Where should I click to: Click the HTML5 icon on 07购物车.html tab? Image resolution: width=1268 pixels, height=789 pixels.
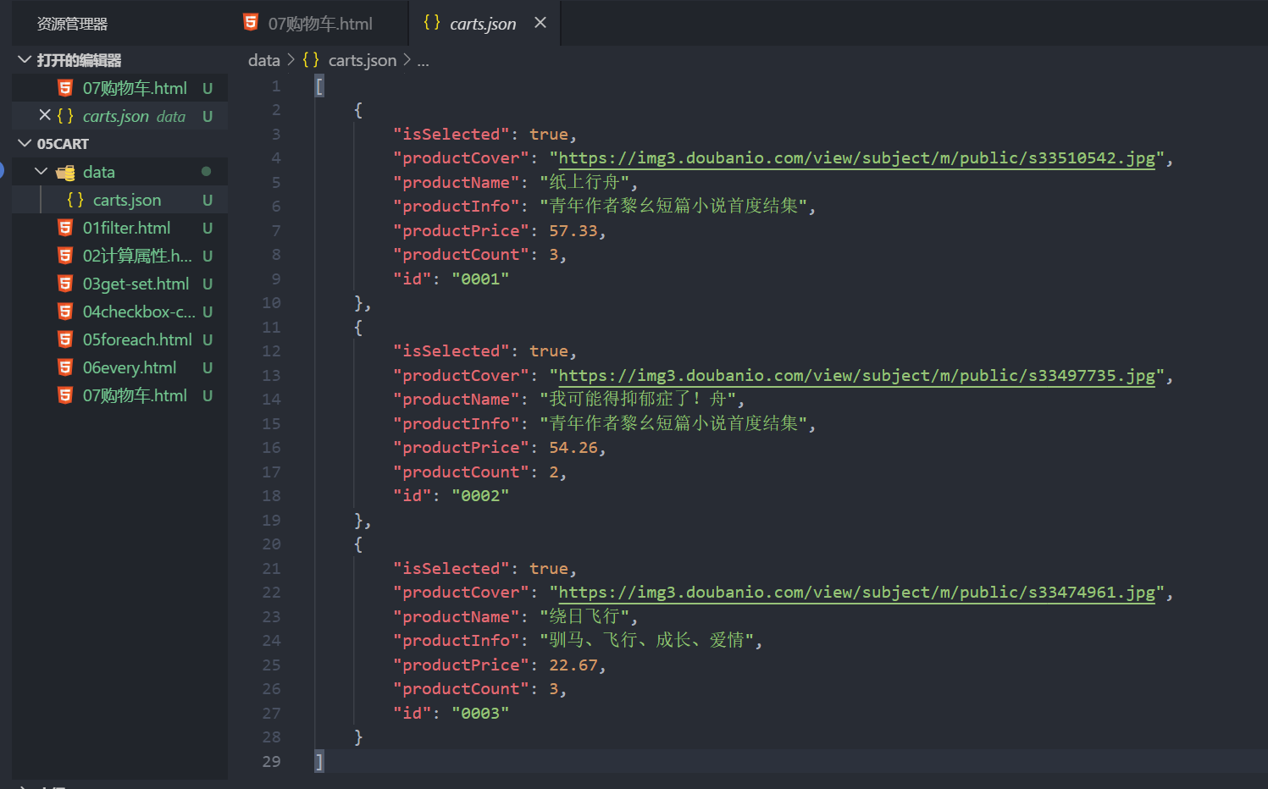[251, 23]
